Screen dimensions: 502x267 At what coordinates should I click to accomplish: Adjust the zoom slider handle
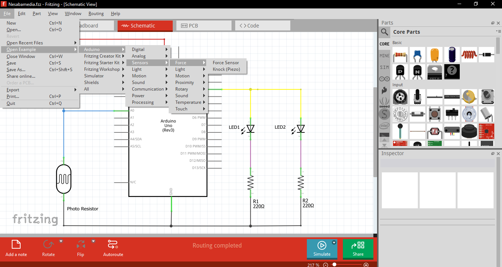(x=334, y=264)
